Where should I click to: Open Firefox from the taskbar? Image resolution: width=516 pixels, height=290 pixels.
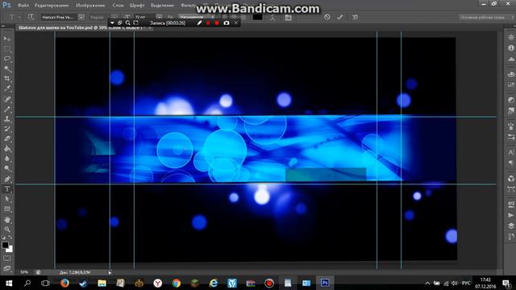64,283
